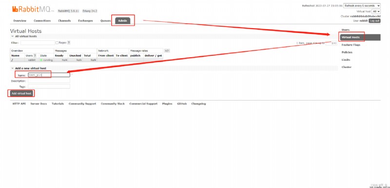Click the running state cell
The height and width of the screenshot is (188, 390).
46,60
